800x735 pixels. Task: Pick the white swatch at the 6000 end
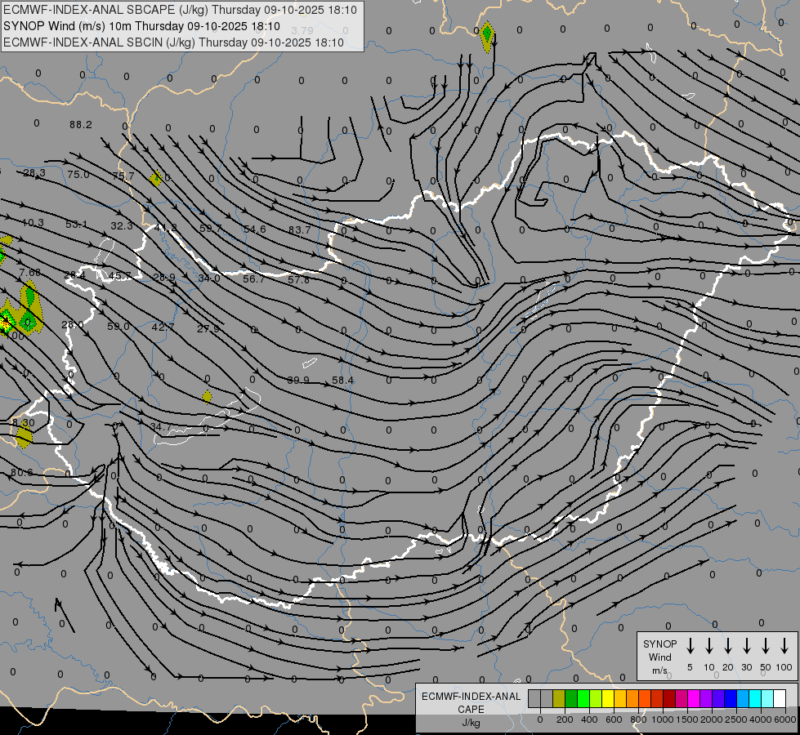pos(780,698)
